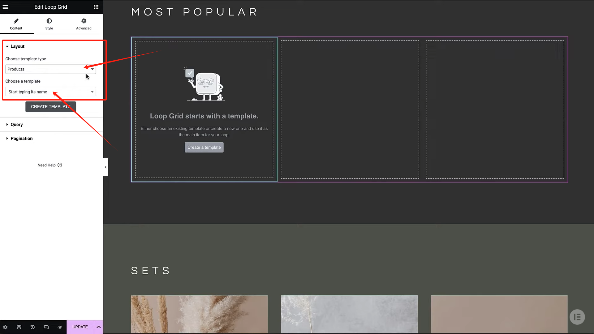Screen dimensions: 594x334
Task: Open the widgets grid icon
Action: 96,7
